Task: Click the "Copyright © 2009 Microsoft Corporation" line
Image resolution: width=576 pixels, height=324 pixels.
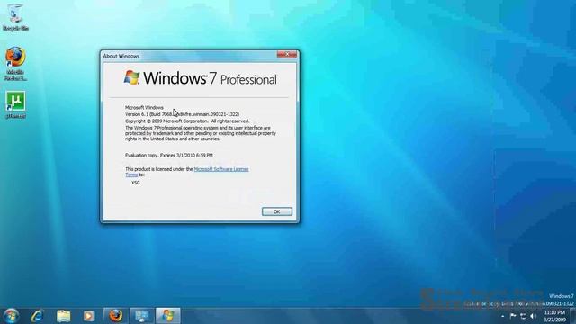Action: tap(187, 121)
